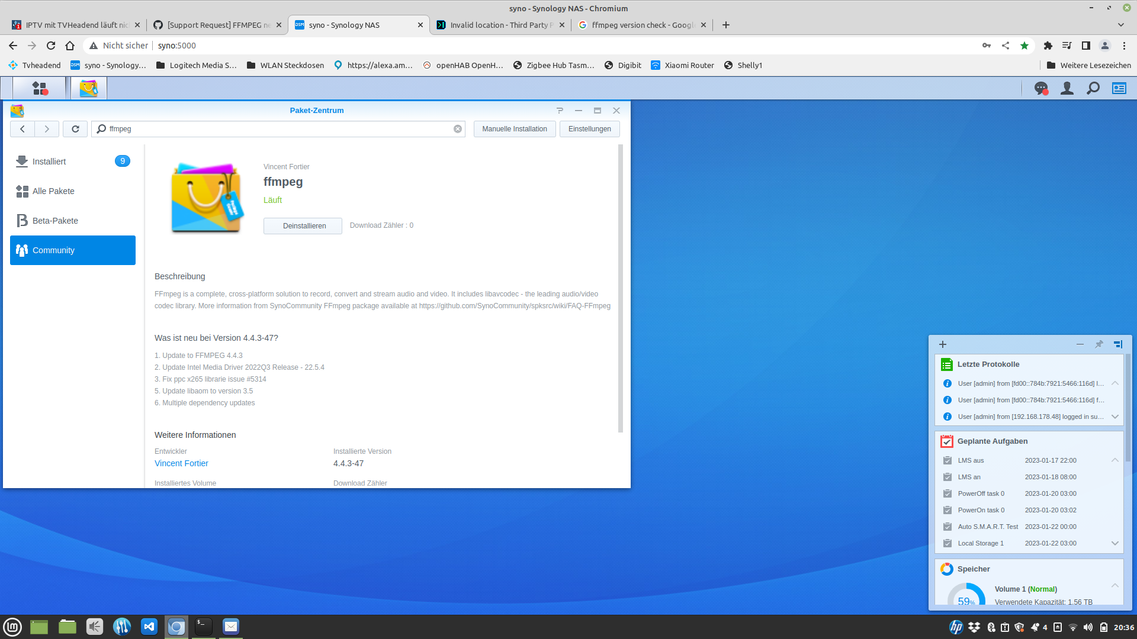Open browser extensions puzzle icon

1048,46
